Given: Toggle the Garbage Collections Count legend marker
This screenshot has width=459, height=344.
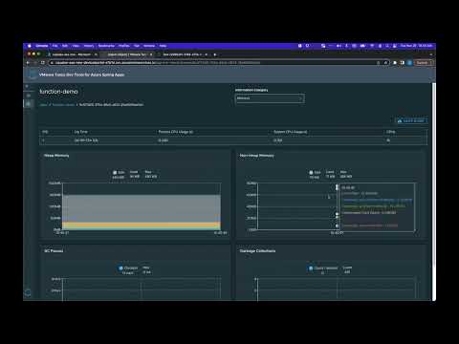Looking at the screenshot, I should point(311,269).
